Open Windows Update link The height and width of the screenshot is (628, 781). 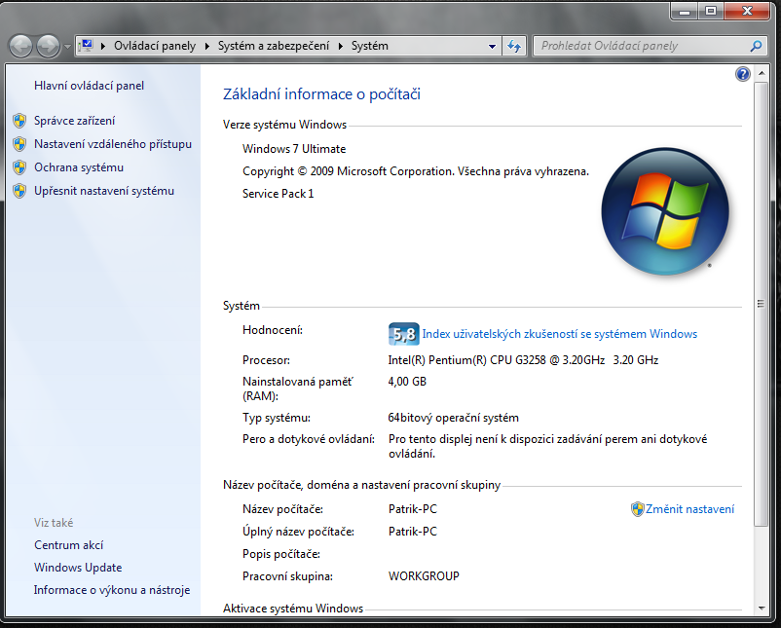pyautogui.click(x=78, y=568)
